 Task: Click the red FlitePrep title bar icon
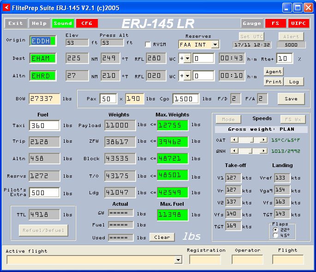(x=6, y=8)
